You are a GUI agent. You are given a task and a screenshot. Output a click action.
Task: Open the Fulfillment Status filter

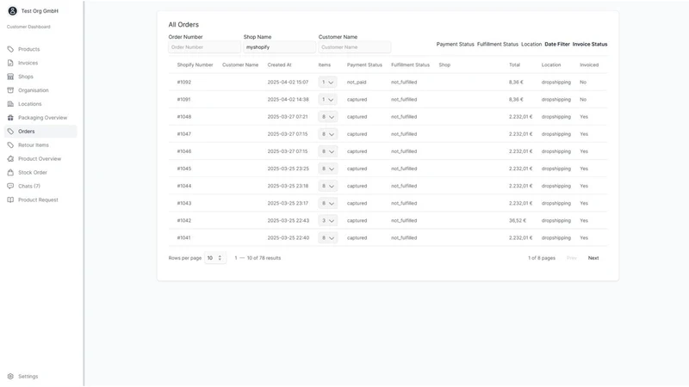tap(498, 45)
